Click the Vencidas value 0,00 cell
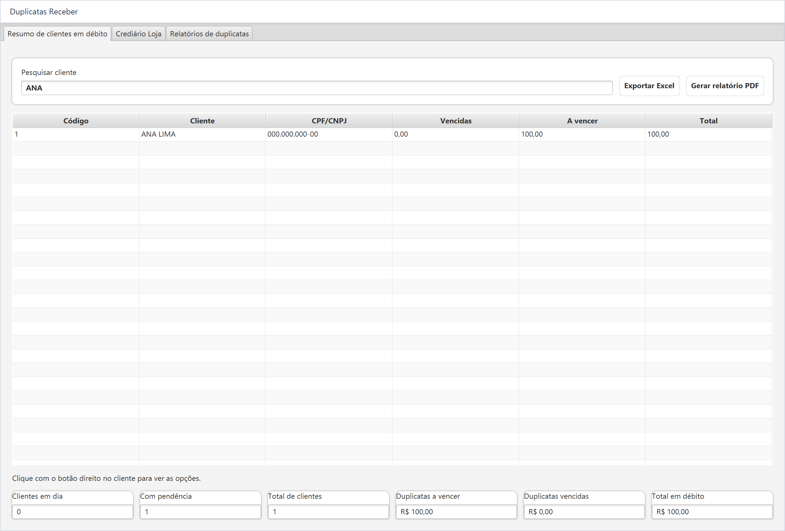Screen dimensions: 785x531 click(x=455, y=134)
